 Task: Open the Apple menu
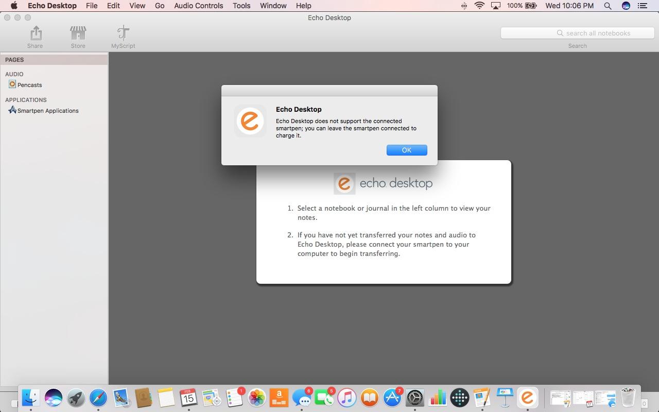click(14, 6)
